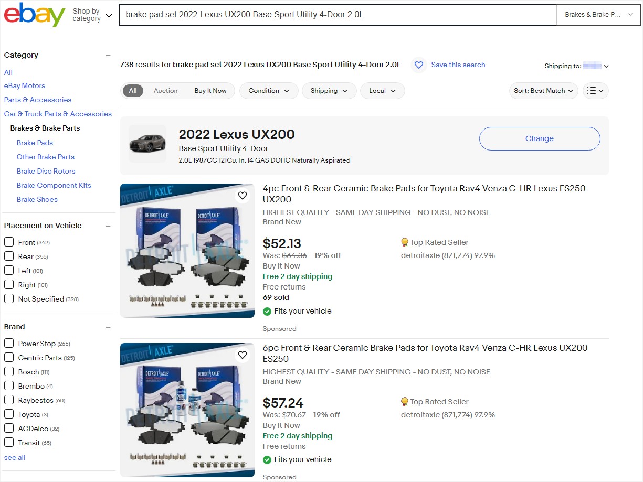
Task: Click the 4pc brake pads product image
Action: [x=187, y=251]
